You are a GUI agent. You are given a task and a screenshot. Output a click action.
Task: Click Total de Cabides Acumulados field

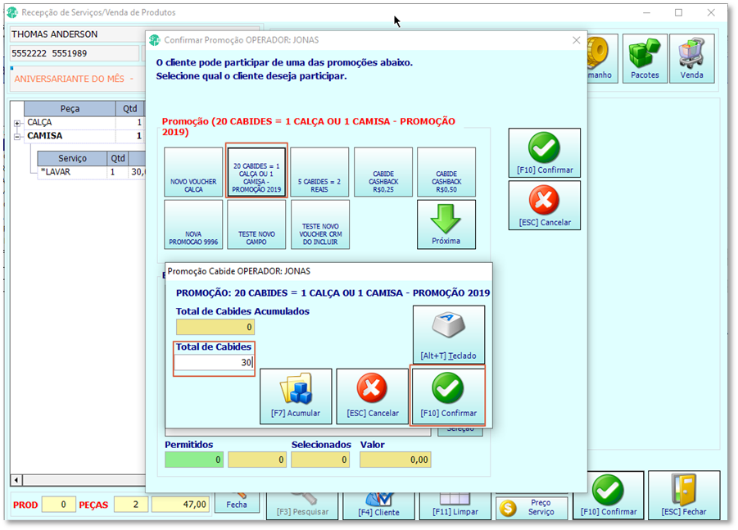tap(215, 327)
